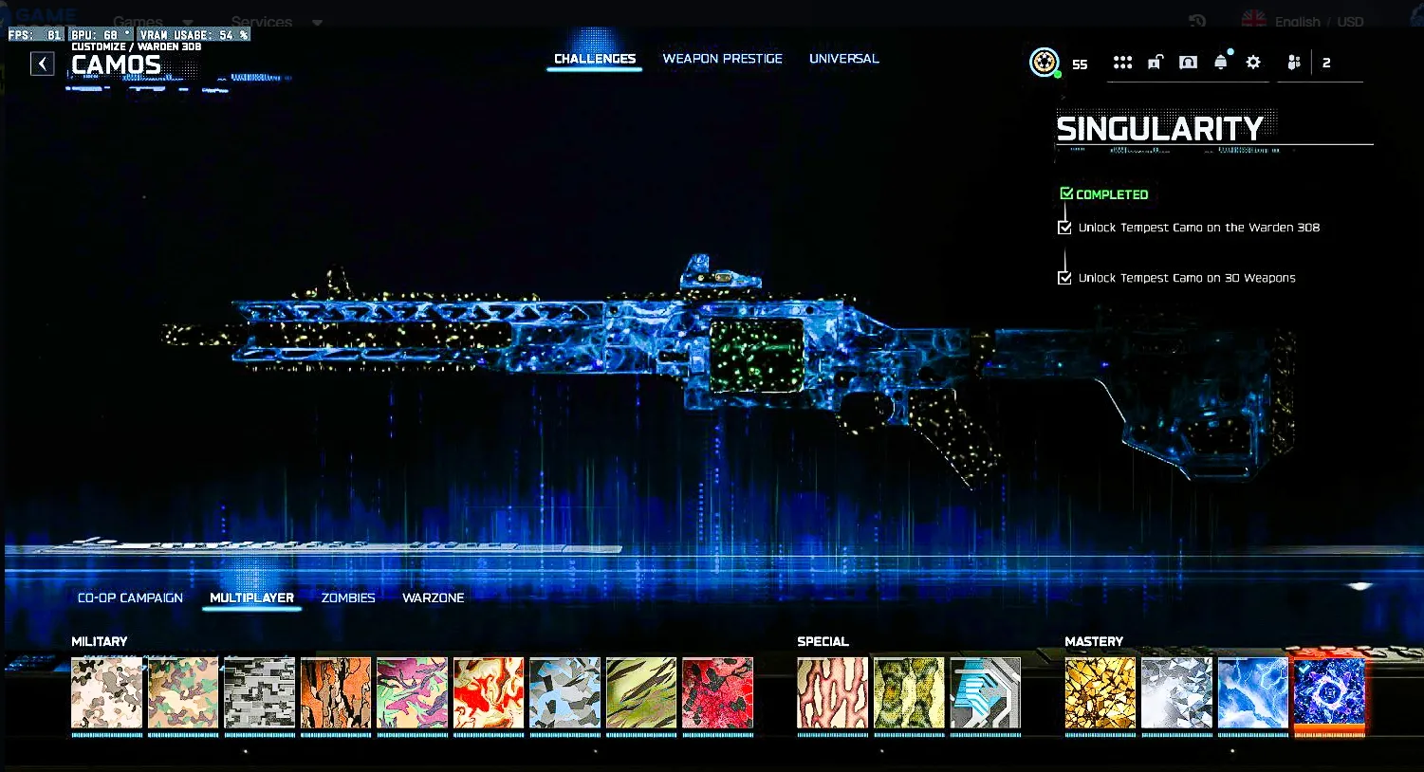Switch to Universal tab
The width and height of the screenshot is (1424, 772).
843,59
